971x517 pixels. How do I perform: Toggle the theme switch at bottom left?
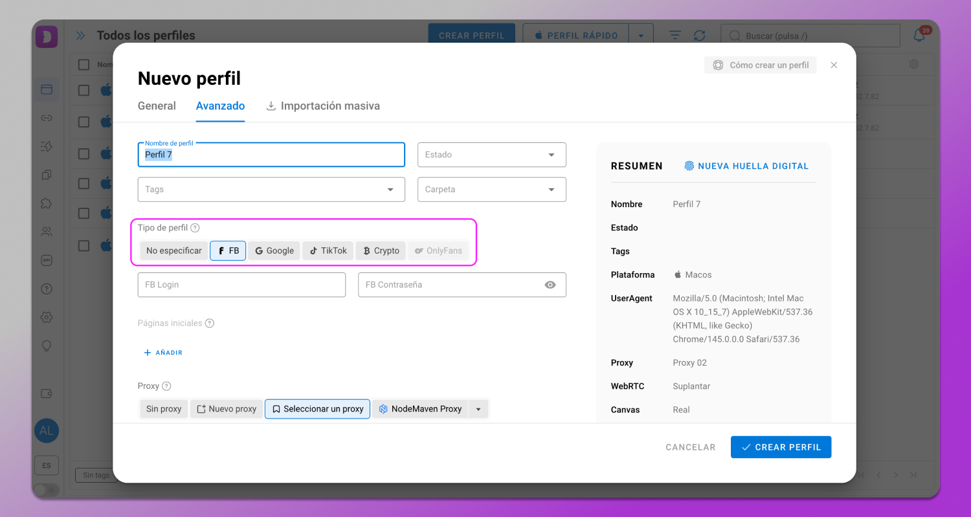click(x=46, y=490)
